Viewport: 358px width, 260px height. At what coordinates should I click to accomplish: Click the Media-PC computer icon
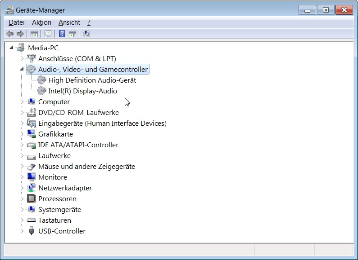21,48
